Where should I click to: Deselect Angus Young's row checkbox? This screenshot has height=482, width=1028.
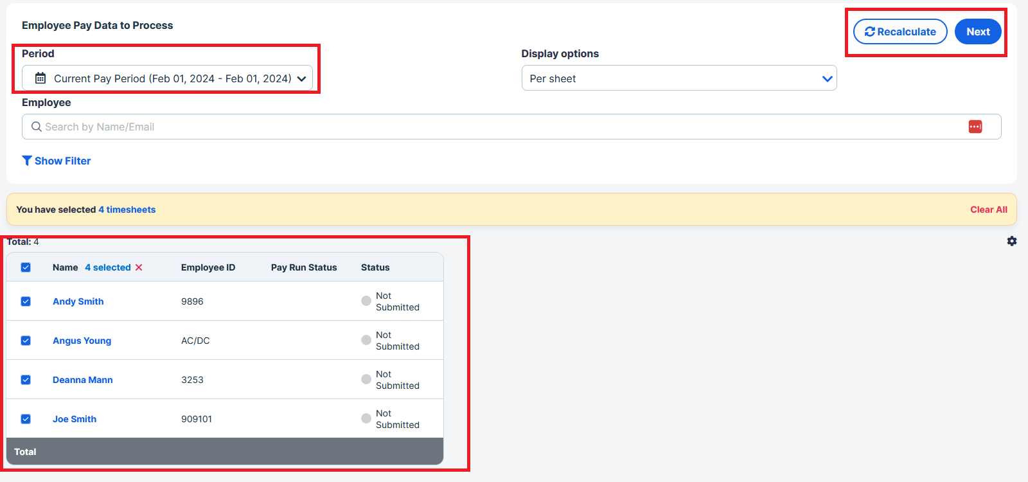pyautogui.click(x=26, y=341)
